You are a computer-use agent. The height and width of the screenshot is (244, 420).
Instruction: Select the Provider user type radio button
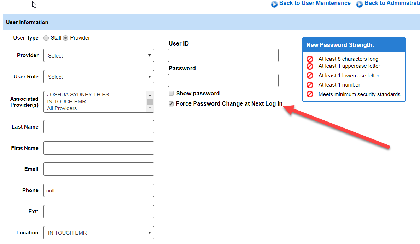click(66, 38)
